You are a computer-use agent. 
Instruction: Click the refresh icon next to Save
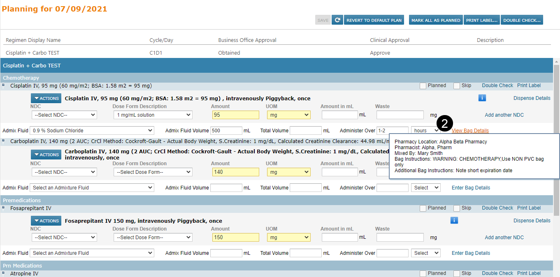[337, 20]
